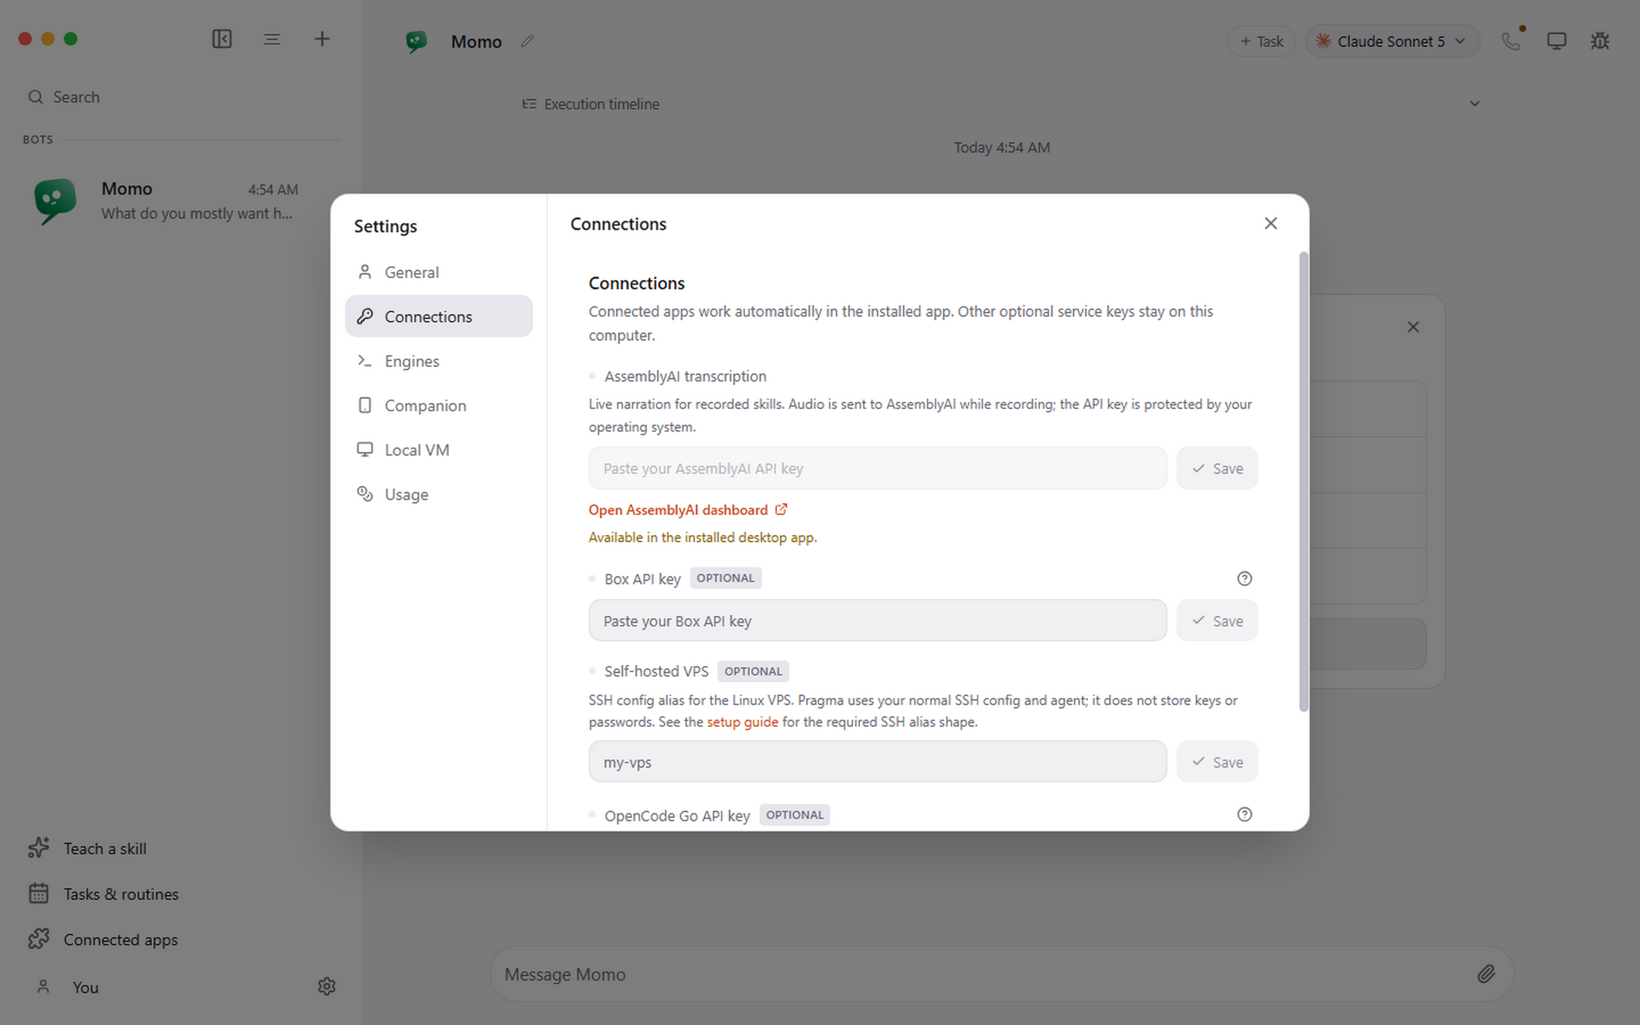Viewport: 1640px width, 1025px height.
Task: Open the list view icon in sidebar header
Action: [272, 39]
